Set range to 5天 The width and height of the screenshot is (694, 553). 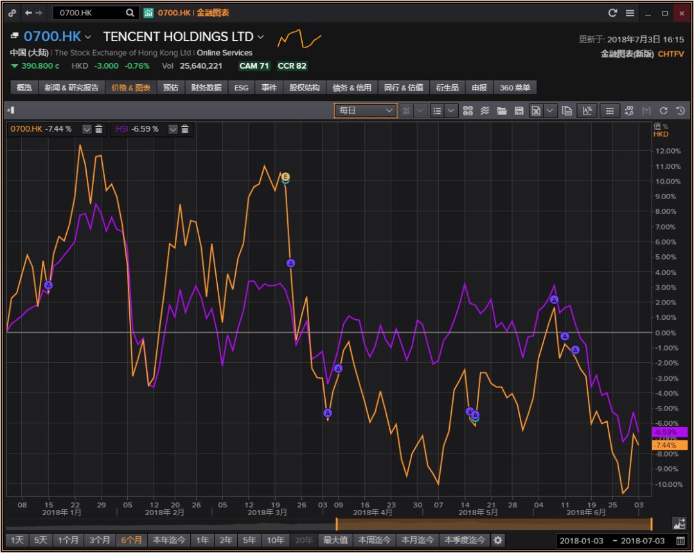[40, 540]
